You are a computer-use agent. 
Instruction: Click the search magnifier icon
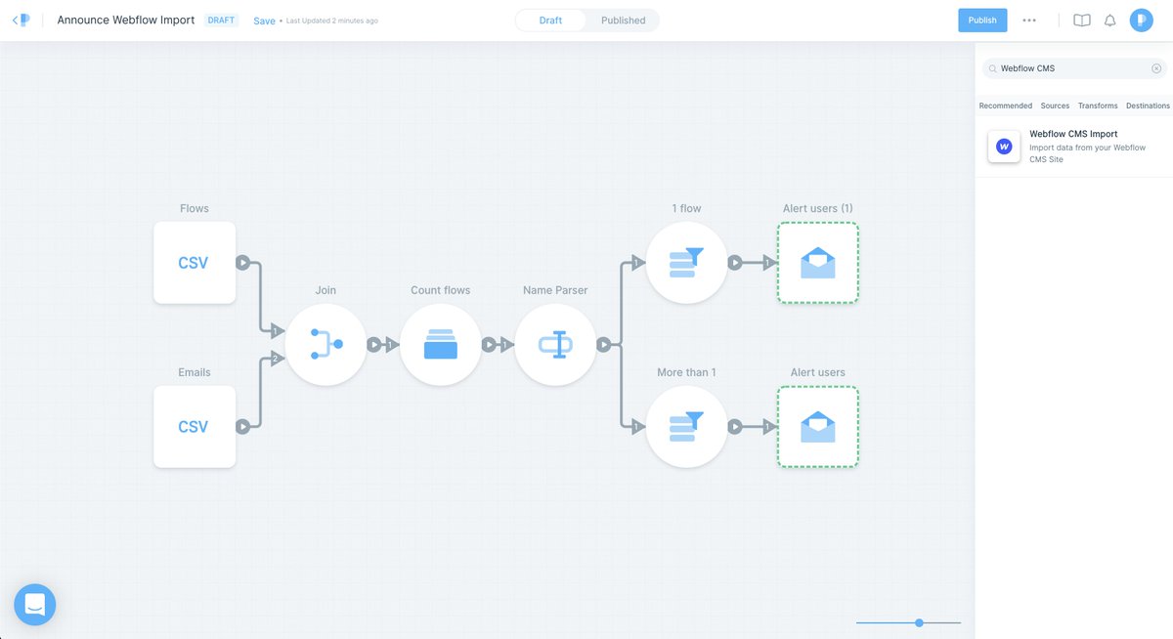(993, 68)
